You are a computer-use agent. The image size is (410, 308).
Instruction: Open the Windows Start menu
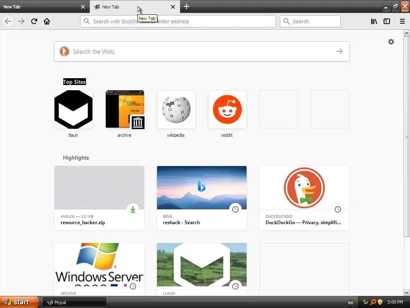tap(19, 302)
